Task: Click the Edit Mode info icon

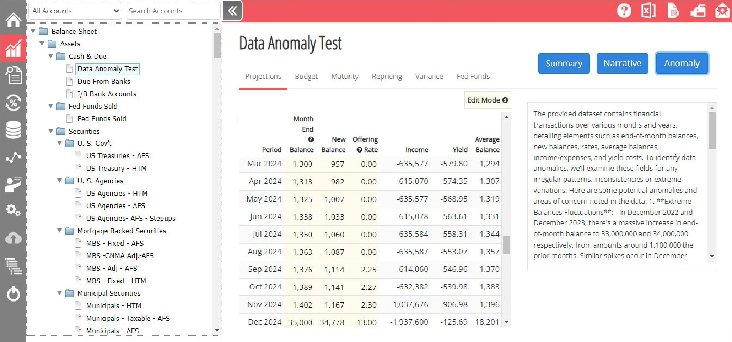Action: click(x=505, y=100)
